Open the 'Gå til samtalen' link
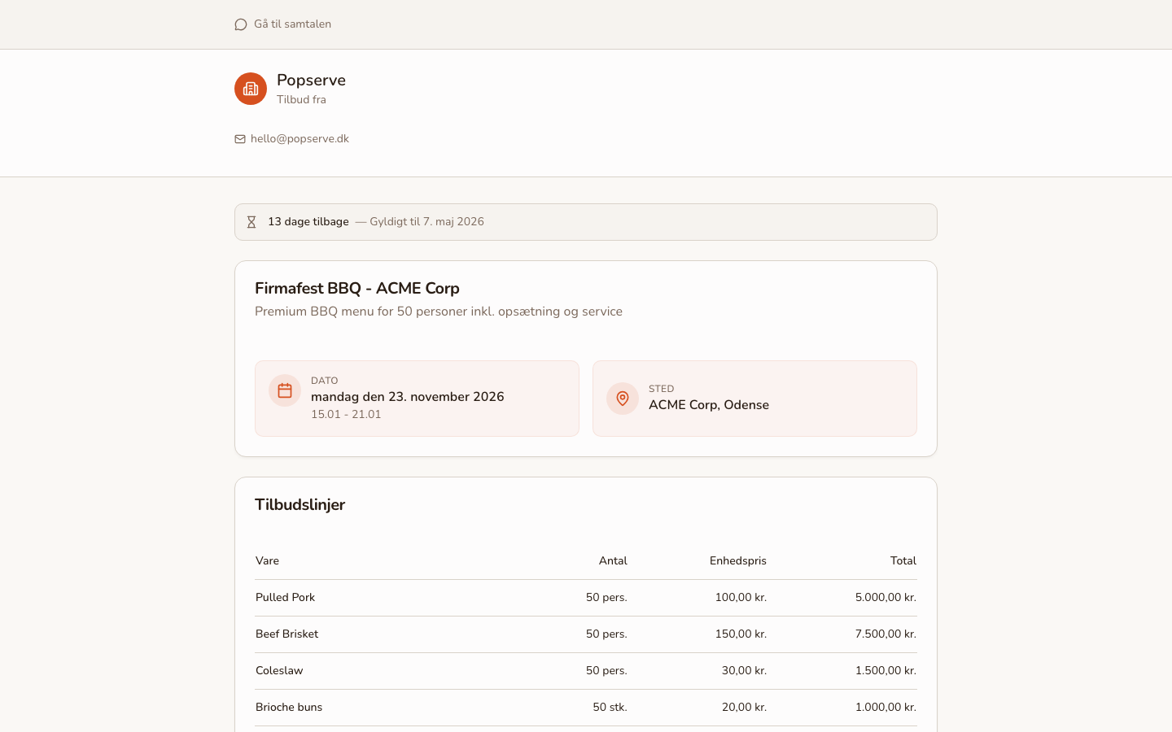Image resolution: width=1172 pixels, height=732 pixels. click(292, 24)
